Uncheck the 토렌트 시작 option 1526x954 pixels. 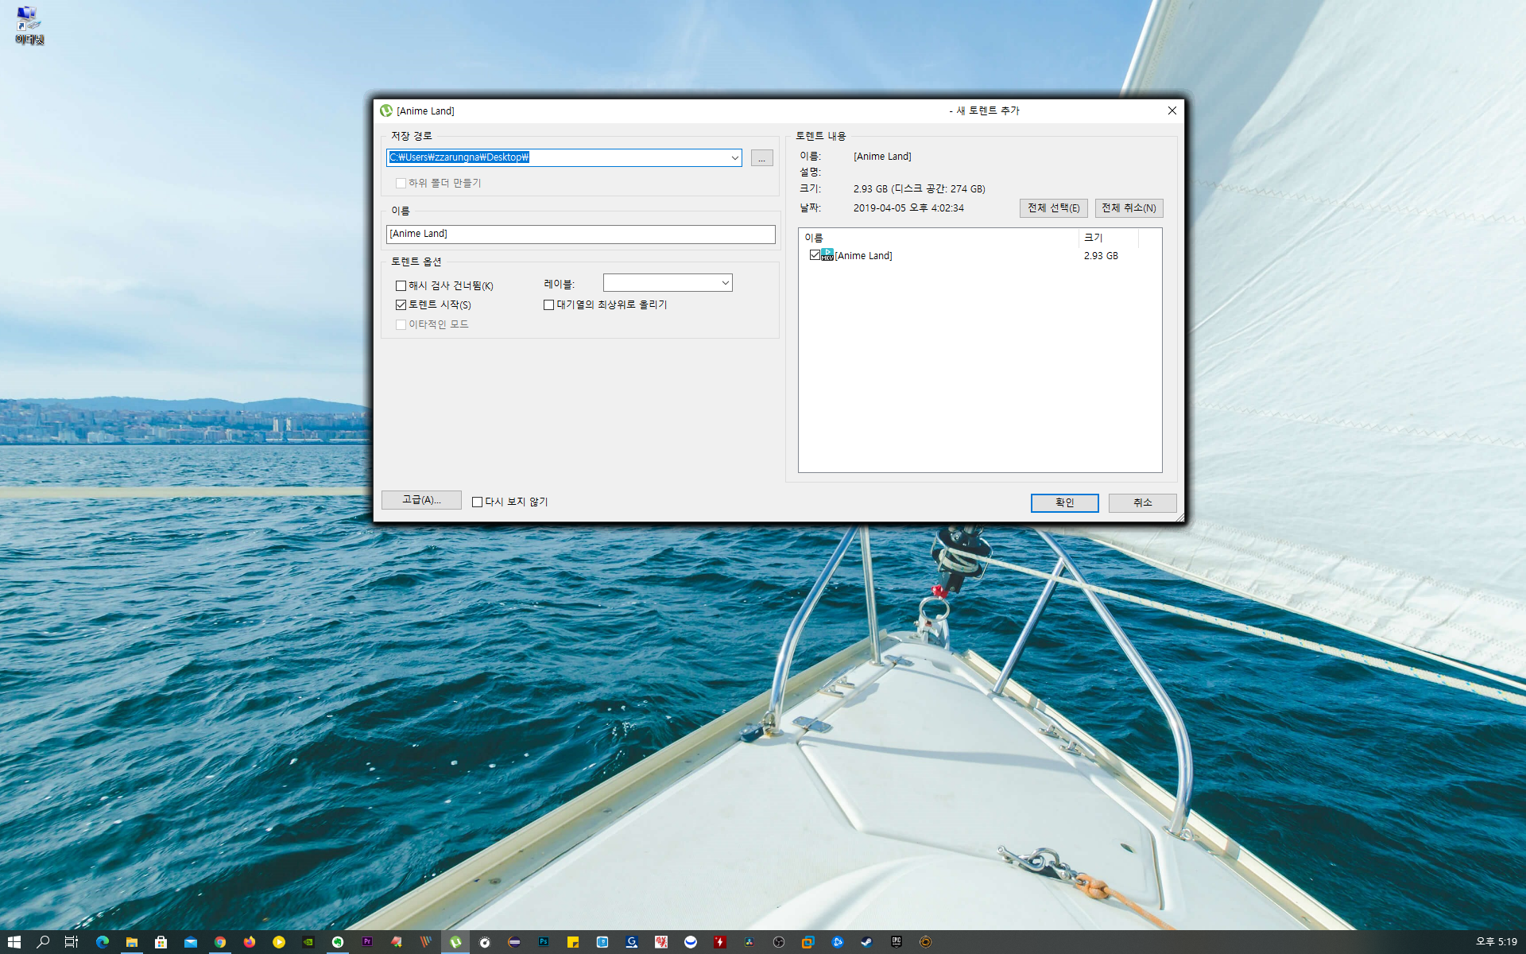click(401, 305)
